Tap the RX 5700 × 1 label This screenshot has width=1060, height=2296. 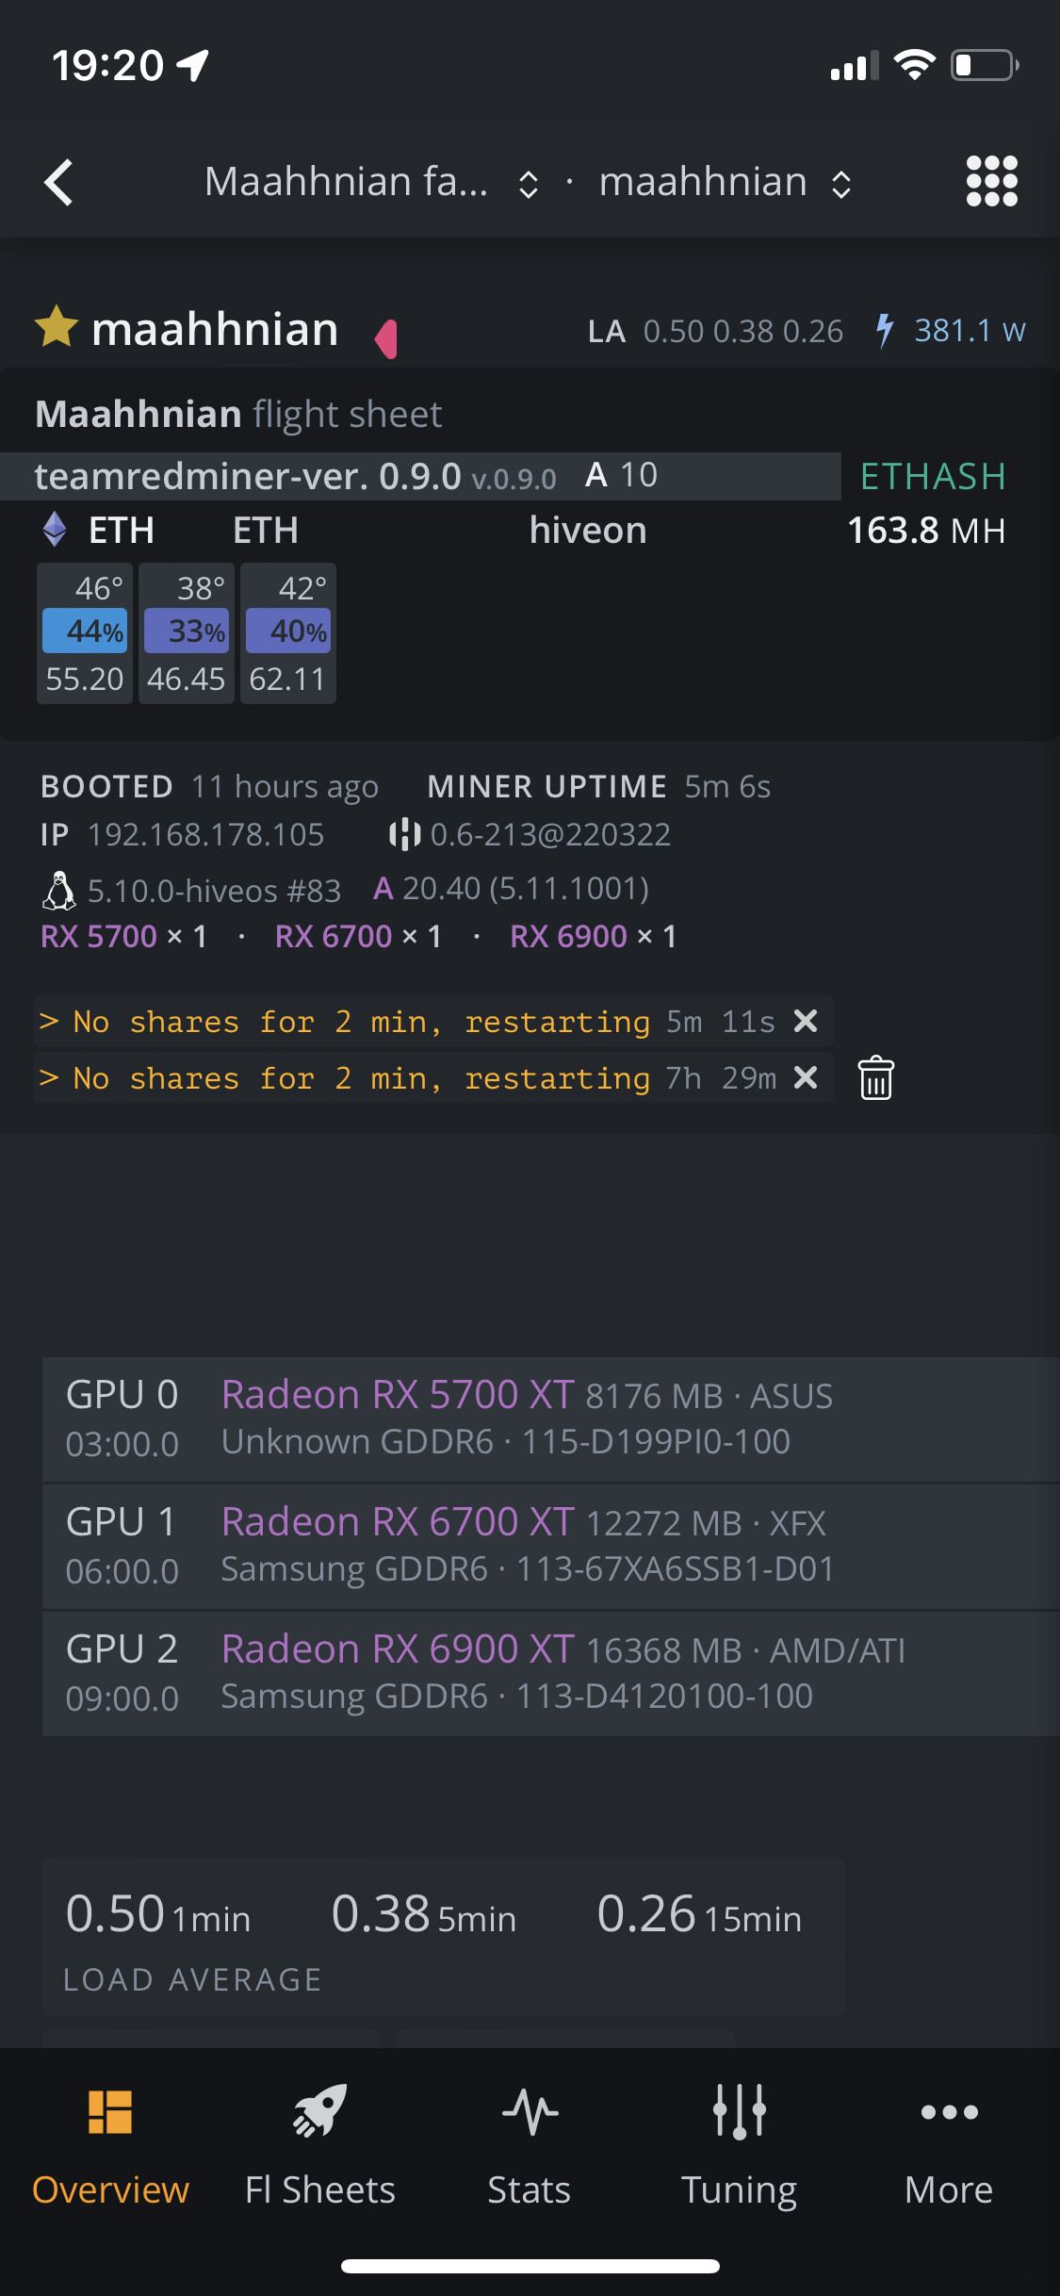point(123,936)
